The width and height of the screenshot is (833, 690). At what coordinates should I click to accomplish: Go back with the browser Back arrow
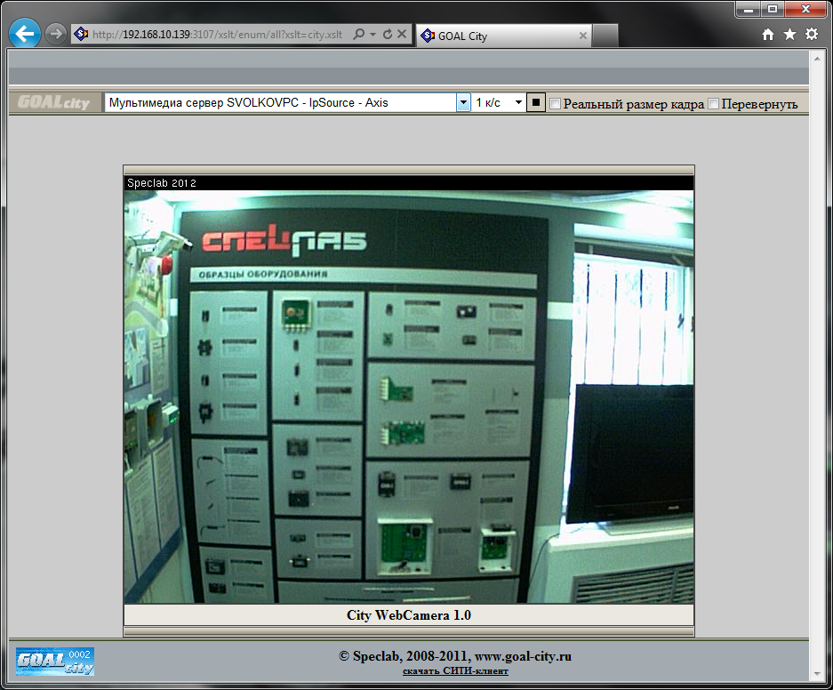click(24, 34)
